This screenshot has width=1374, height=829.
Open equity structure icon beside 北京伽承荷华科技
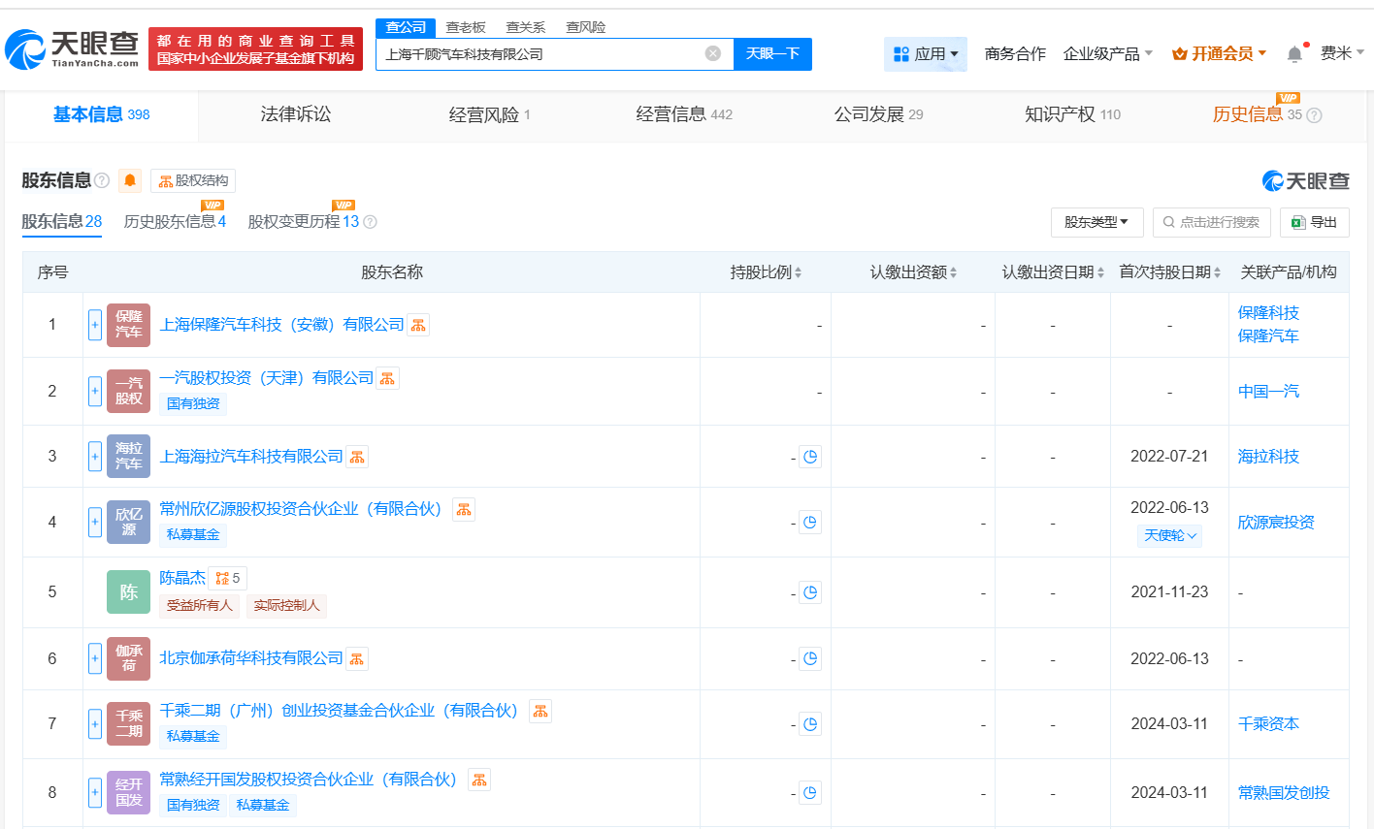(x=357, y=659)
